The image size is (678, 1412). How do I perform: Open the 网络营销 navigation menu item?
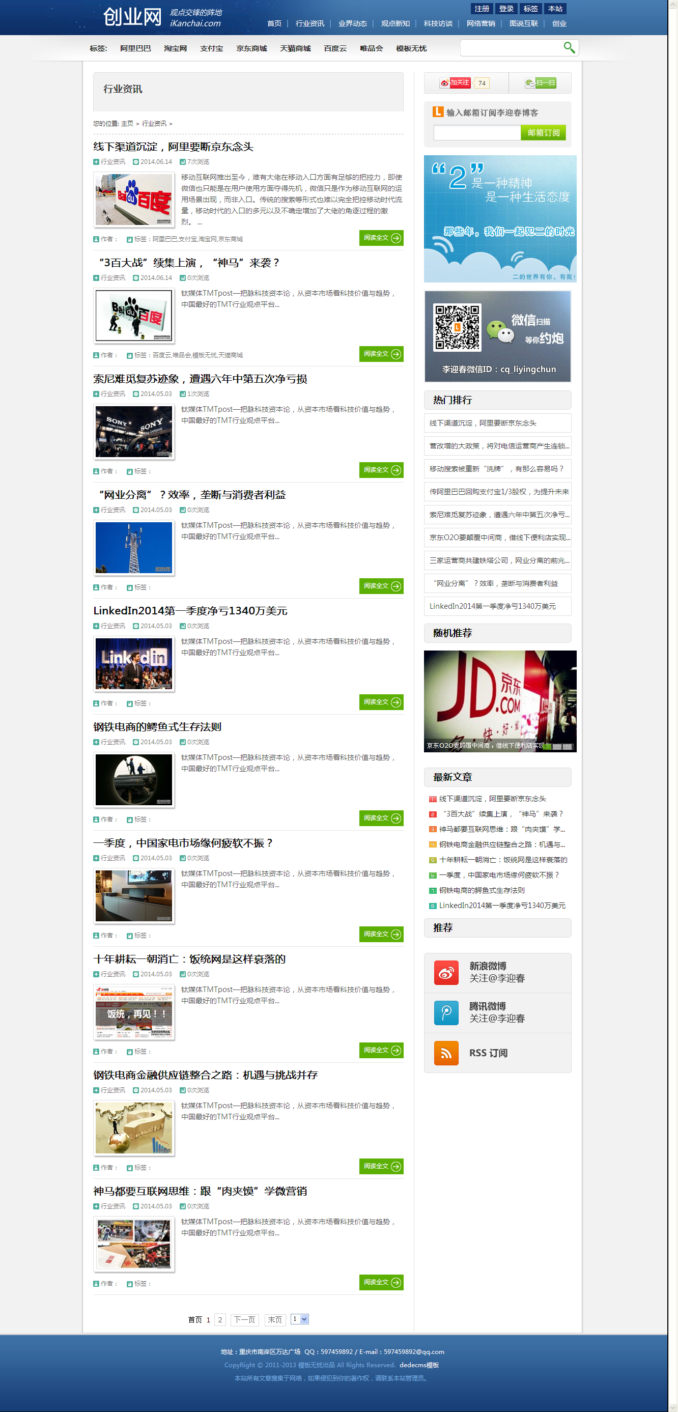[480, 23]
